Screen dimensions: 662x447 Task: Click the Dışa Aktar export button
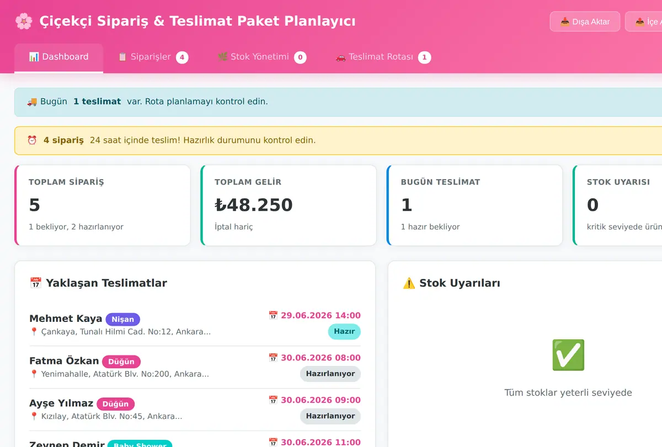click(x=585, y=21)
